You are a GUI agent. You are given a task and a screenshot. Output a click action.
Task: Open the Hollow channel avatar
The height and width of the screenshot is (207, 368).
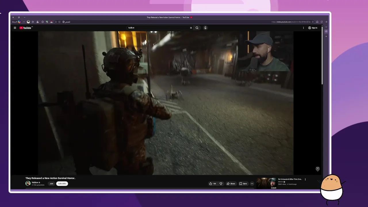28,183
